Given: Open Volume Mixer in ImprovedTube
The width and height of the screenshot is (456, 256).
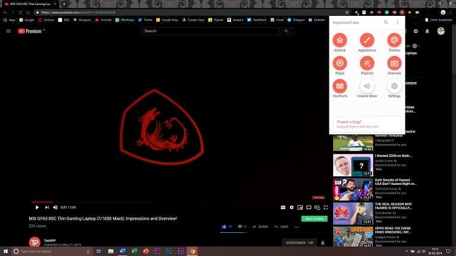Looking at the screenshot, I should (367, 86).
